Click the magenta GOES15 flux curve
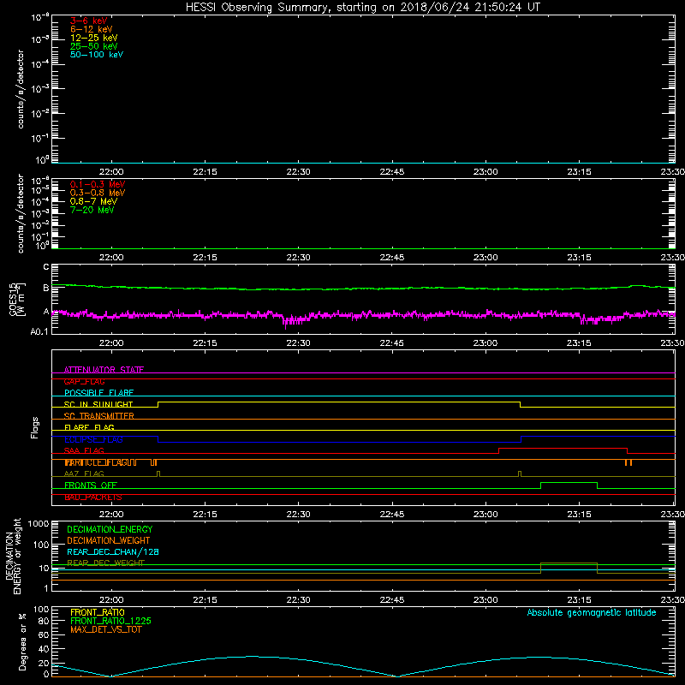Viewport: 685px width, 685px height. (362, 314)
